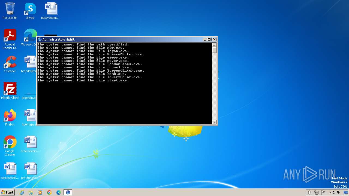Viewport: 349px width, 196px height.
Task: Open Google Chrome desktop shortcut
Action: 10,146
